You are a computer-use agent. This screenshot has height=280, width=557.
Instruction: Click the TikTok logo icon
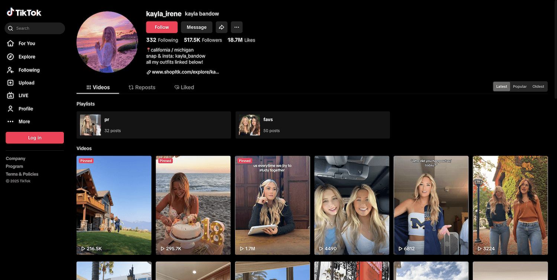tap(10, 12)
